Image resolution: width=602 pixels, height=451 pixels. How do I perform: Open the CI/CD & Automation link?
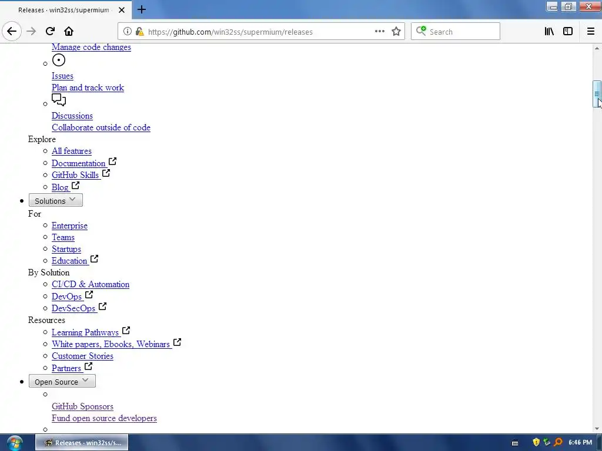pyautogui.click(x=91, y=285)
